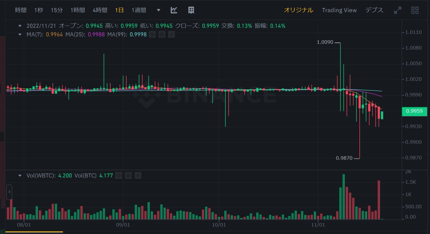This screenshot has height=234, width=430.
Task: Switch to 4時間 interval
Action: (100, 10)
